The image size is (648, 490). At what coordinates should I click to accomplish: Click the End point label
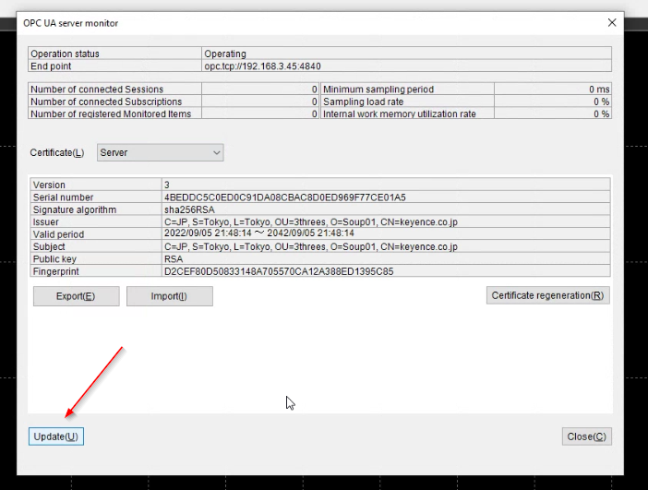(x=51, y=66)
